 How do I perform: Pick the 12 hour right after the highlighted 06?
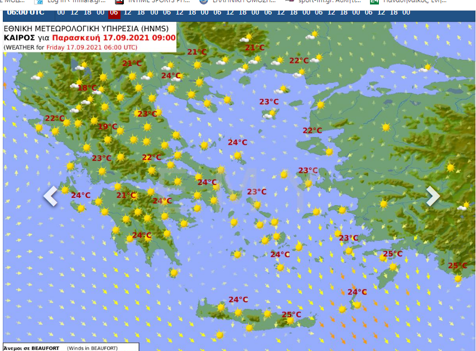coord(127,12)
